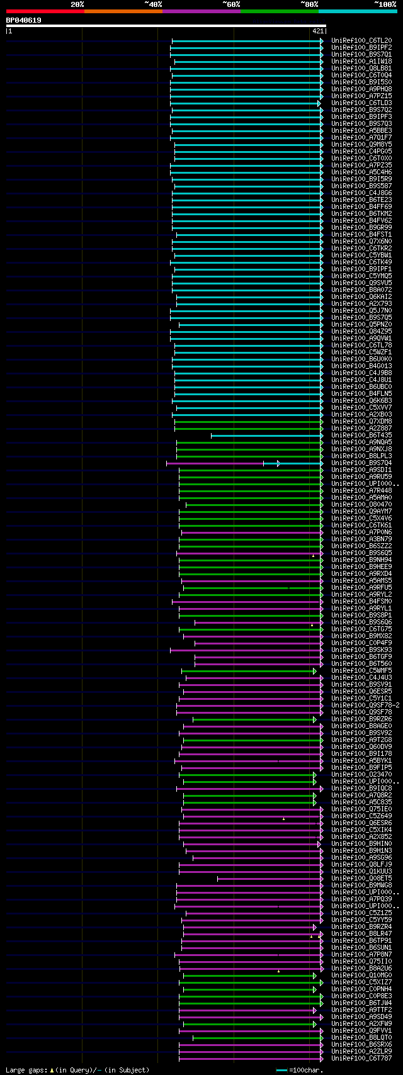Select the UniRef100_B6TE23 label

click(x=361, y=200)
